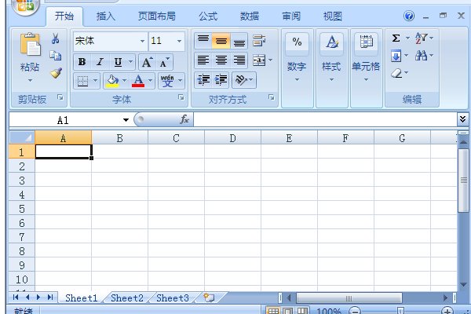
Task: Open the font size 11 dropdown
Action: pos(179,41)
